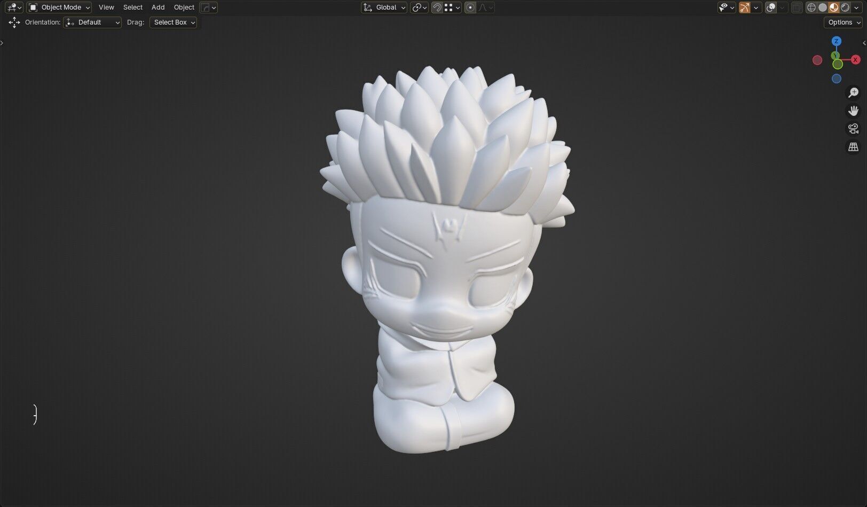Open the Add menu
The width and height of the screenshot is (867, 507).
[158, 7]
